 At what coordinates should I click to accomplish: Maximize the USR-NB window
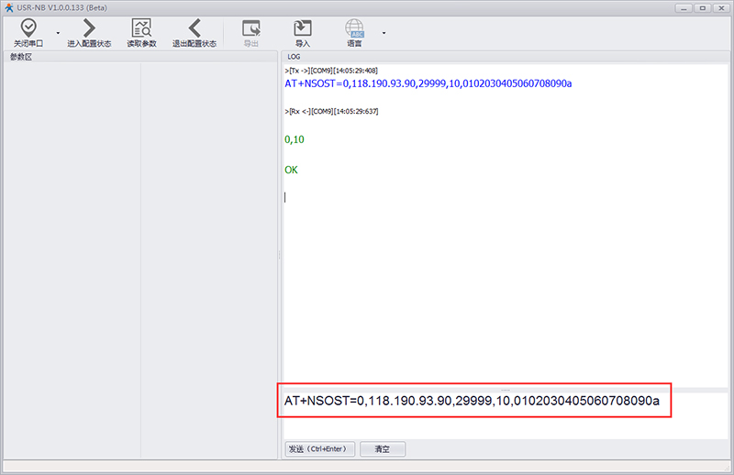point(703,8)
